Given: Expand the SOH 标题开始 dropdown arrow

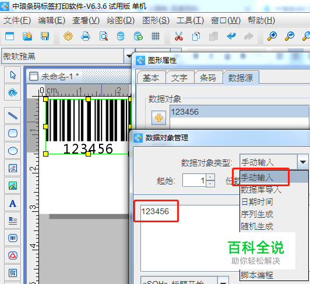Looking at the screenshot, I should tap(223, 281).
